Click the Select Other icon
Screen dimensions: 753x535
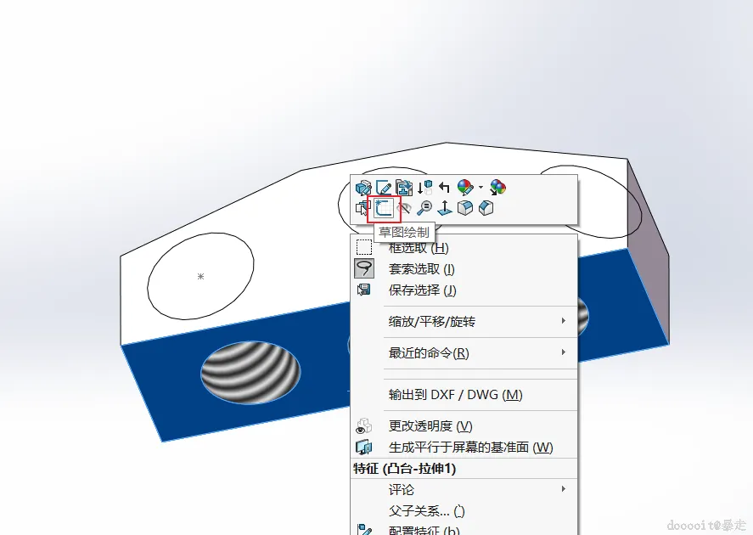362,208
